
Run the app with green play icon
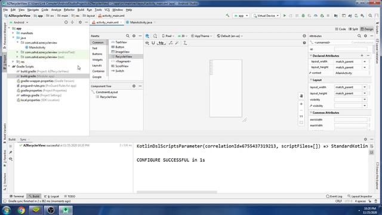284,16
